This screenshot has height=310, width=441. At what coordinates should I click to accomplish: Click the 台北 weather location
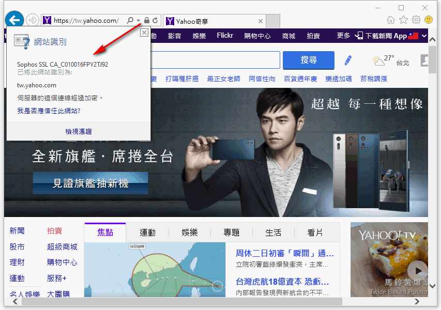click(403, 63)
